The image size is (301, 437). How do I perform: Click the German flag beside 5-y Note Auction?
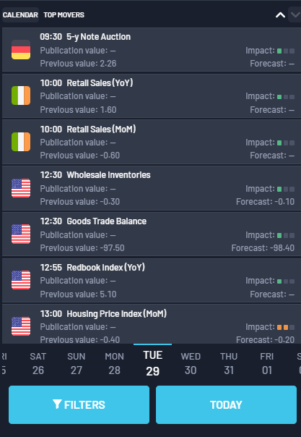21,50
